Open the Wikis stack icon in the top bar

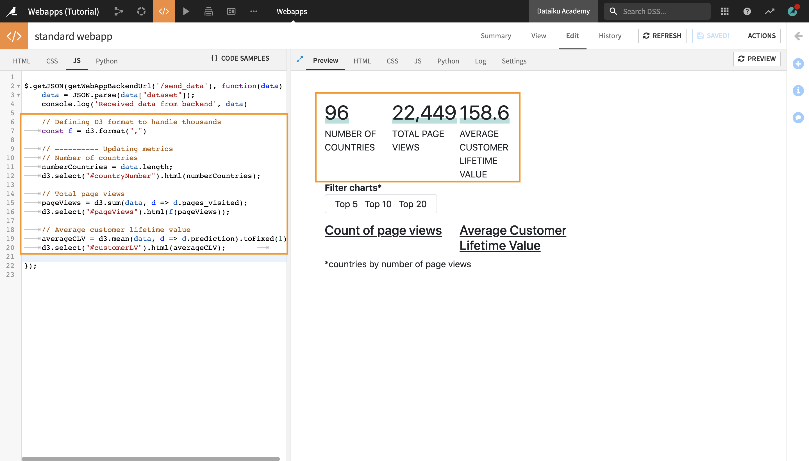click(x=209, y=12)
